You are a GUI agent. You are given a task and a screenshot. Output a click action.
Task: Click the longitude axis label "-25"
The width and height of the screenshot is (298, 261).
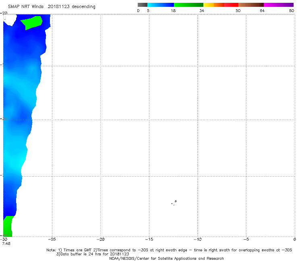52,239
